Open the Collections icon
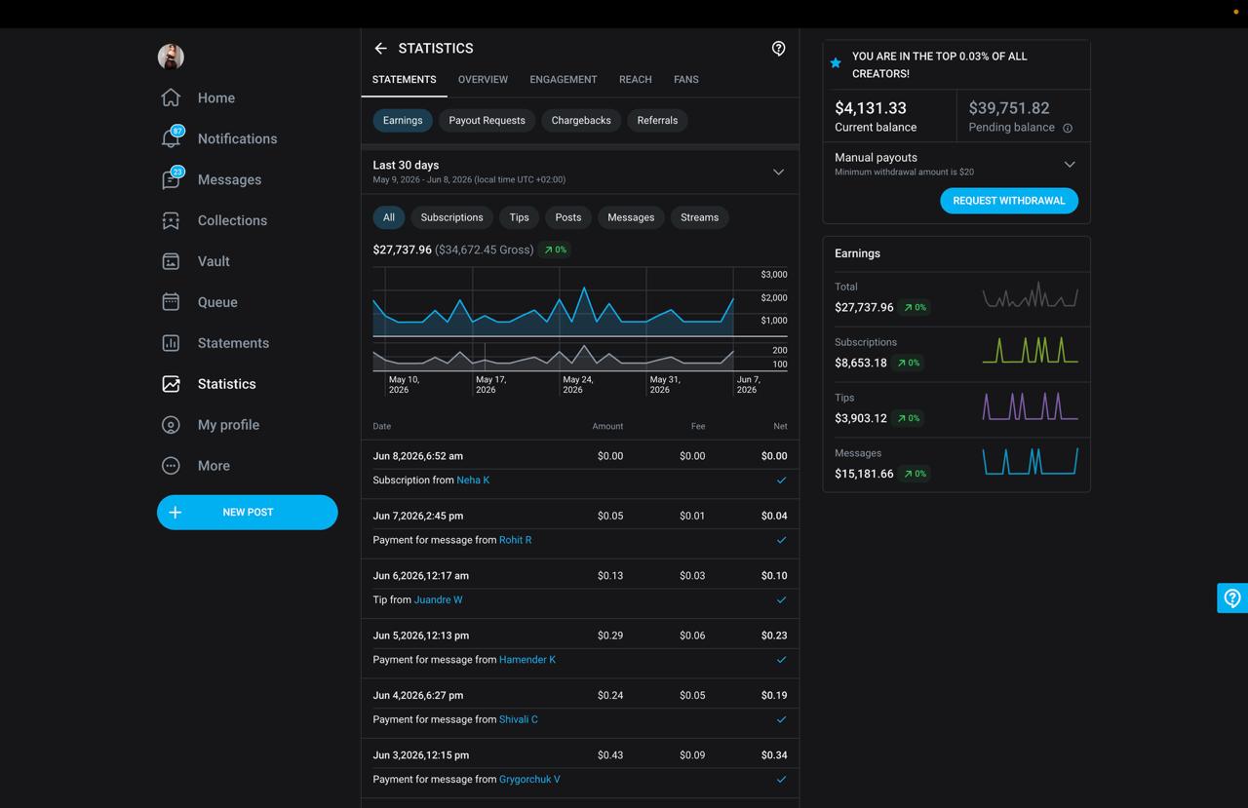Viewport: 1248px width, 808px height. (171, 220)
